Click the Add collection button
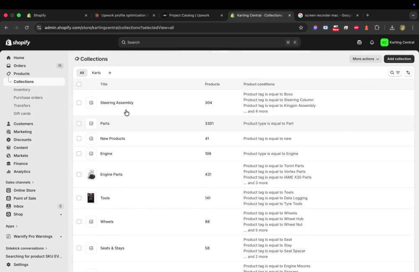 399,59
